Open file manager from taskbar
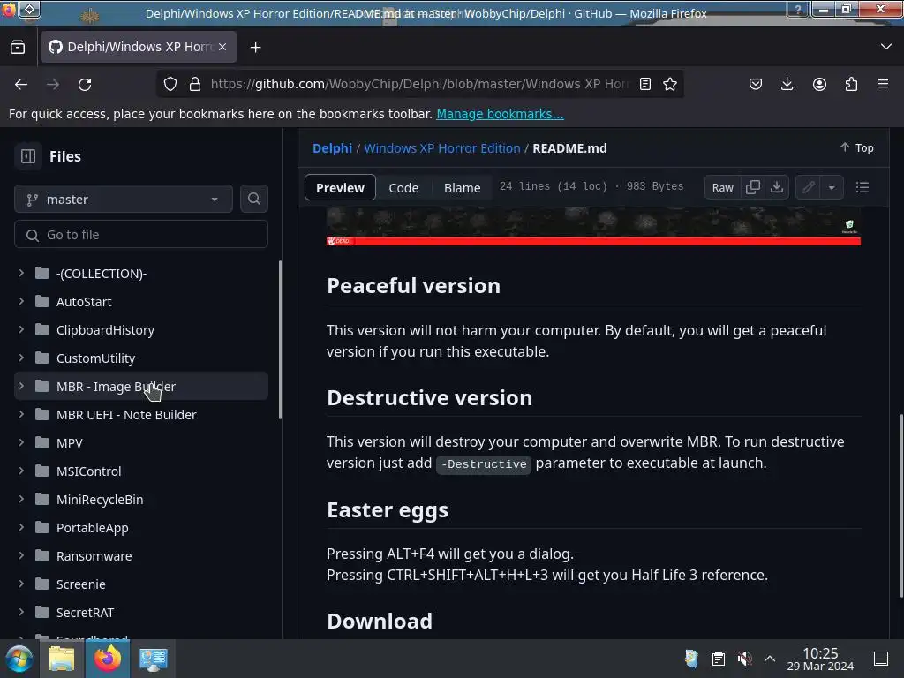Image resolution: width=904 pixels, height=678 pixels. point(62,659)
